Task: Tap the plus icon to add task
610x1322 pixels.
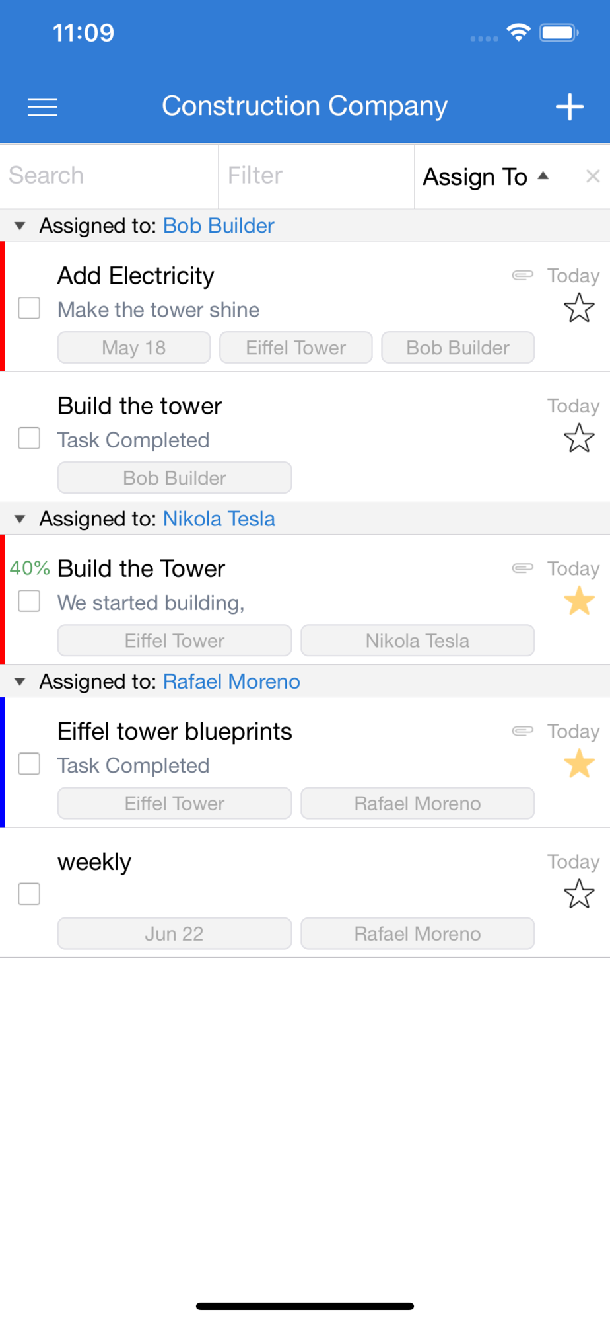Action: [x=569, y=107]
